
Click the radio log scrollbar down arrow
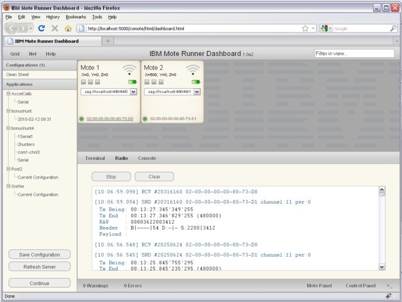(x=382, y=267)
